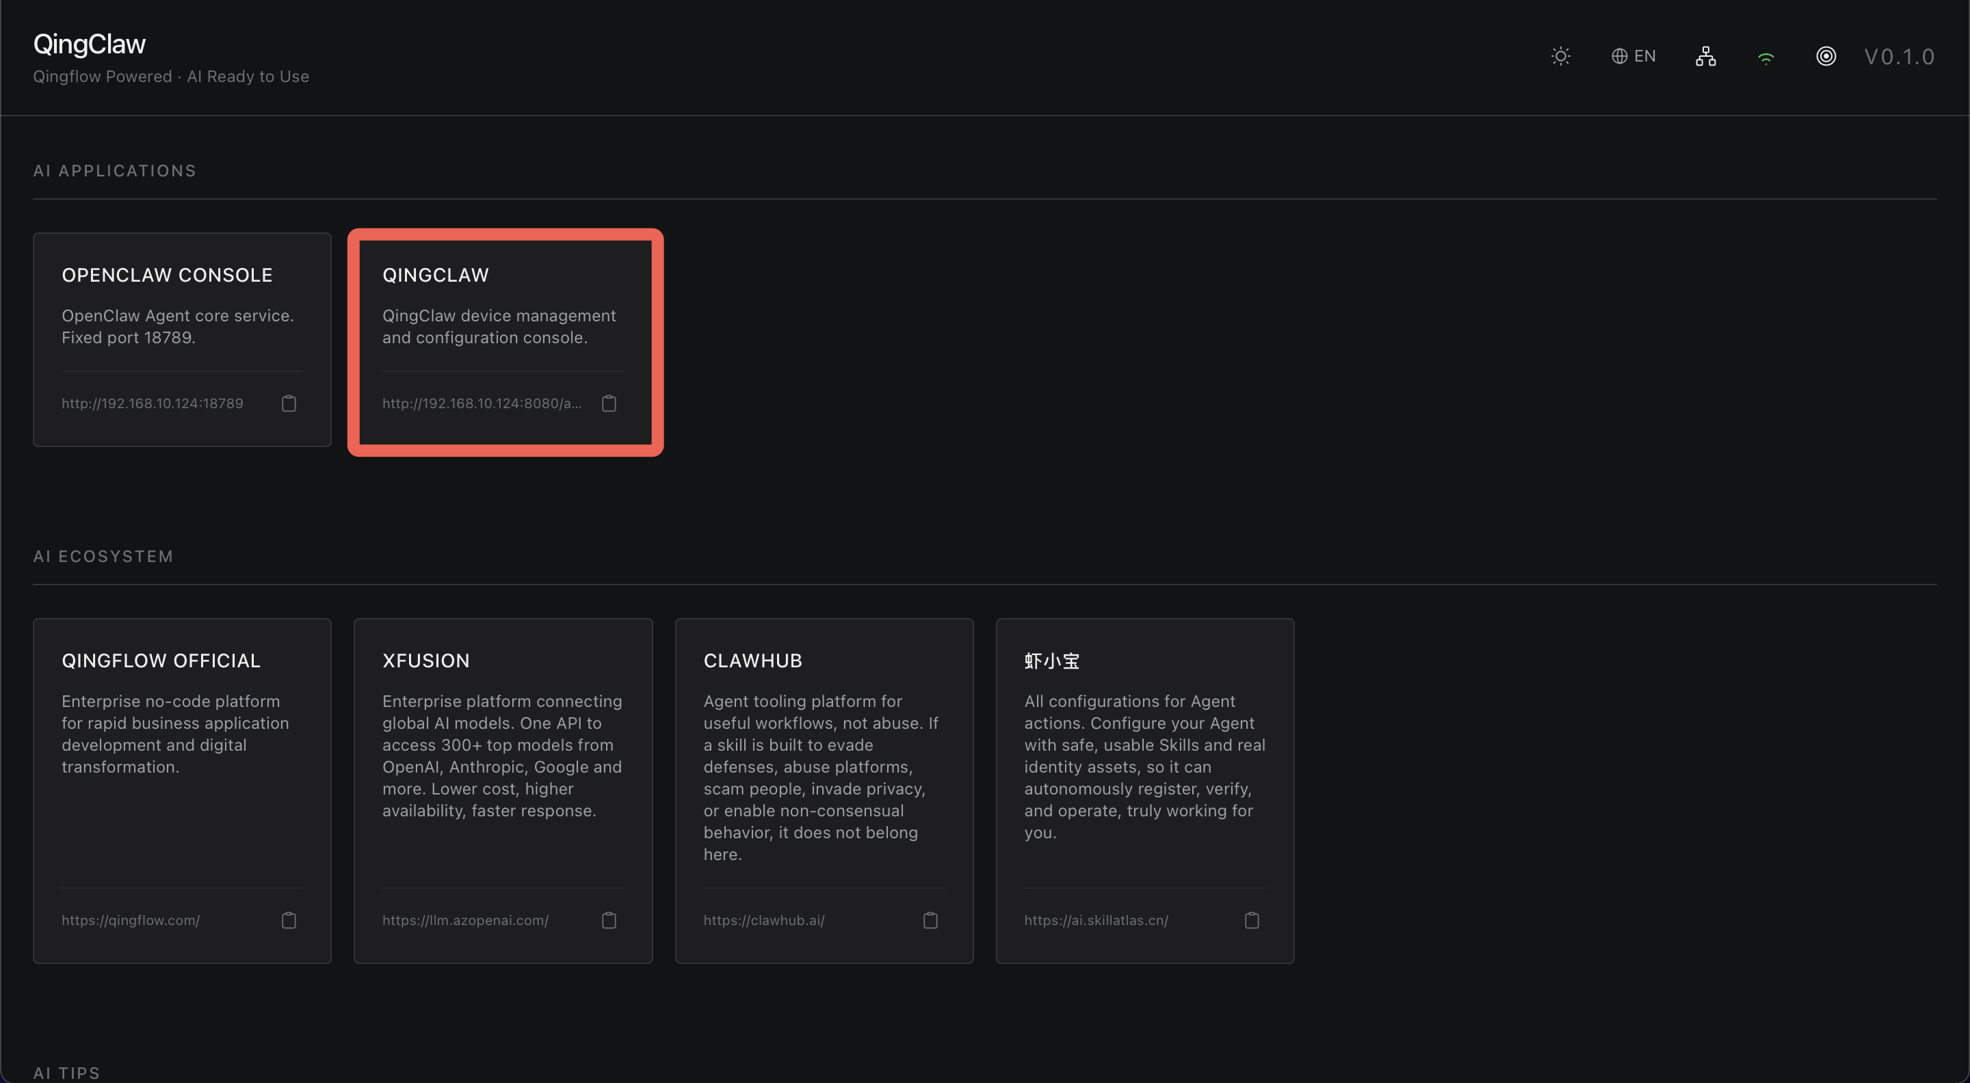
Task: Copy the OpenClaw Console URL
Action: tap(288, 403)
